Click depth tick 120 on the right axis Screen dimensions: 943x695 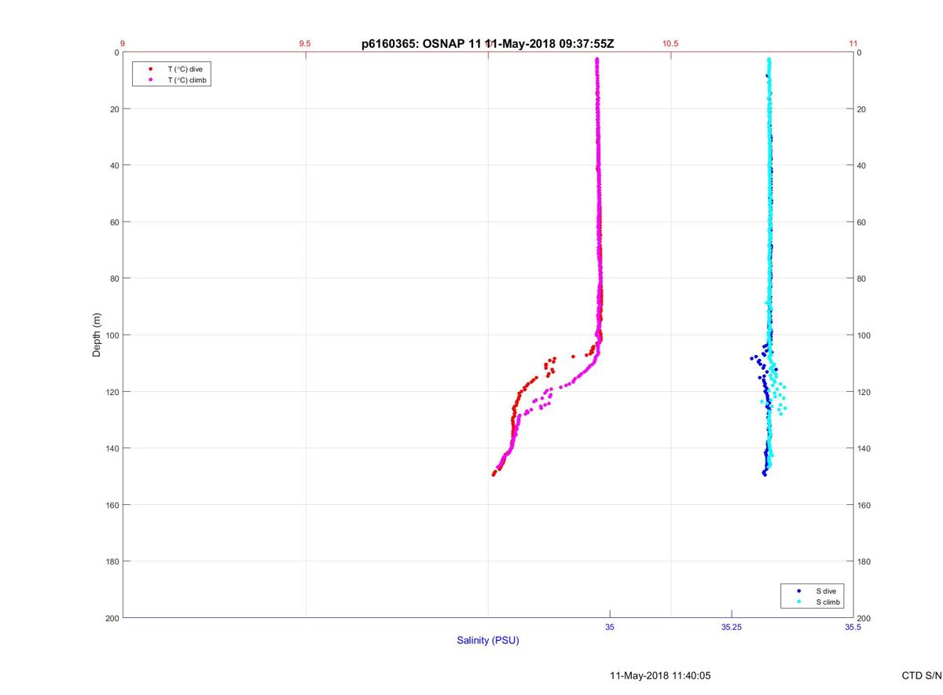click(865, 392)
